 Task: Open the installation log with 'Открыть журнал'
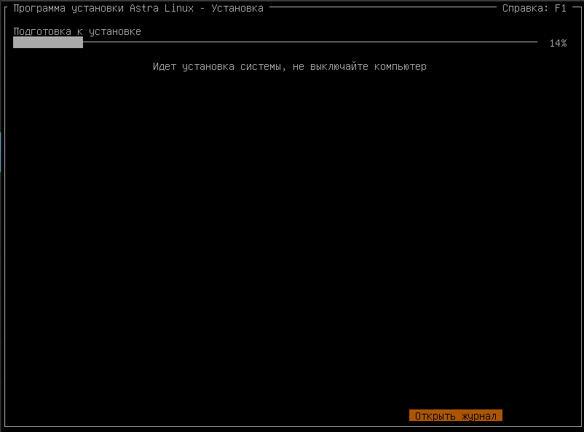tap(456, 415)
